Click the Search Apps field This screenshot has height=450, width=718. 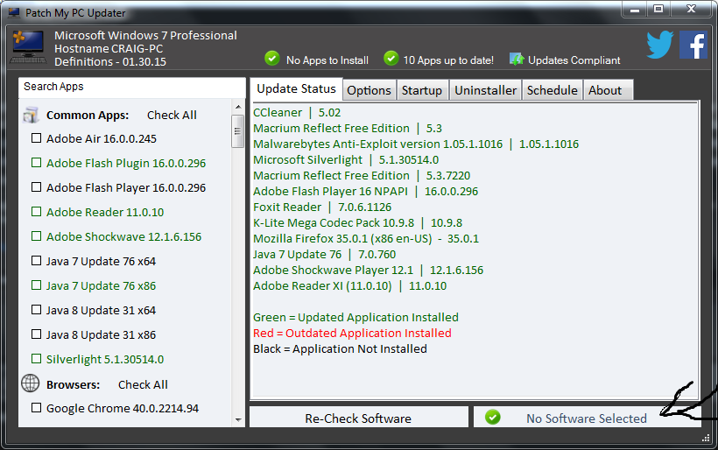[x=132, y=87]
